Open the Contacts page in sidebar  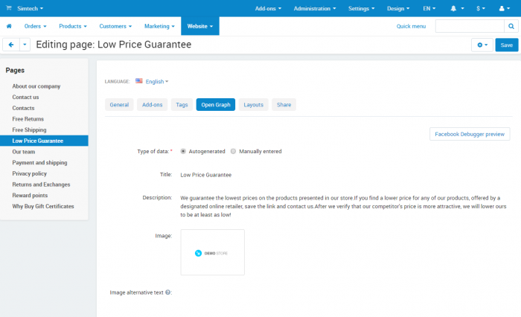[x=23, y=108]
